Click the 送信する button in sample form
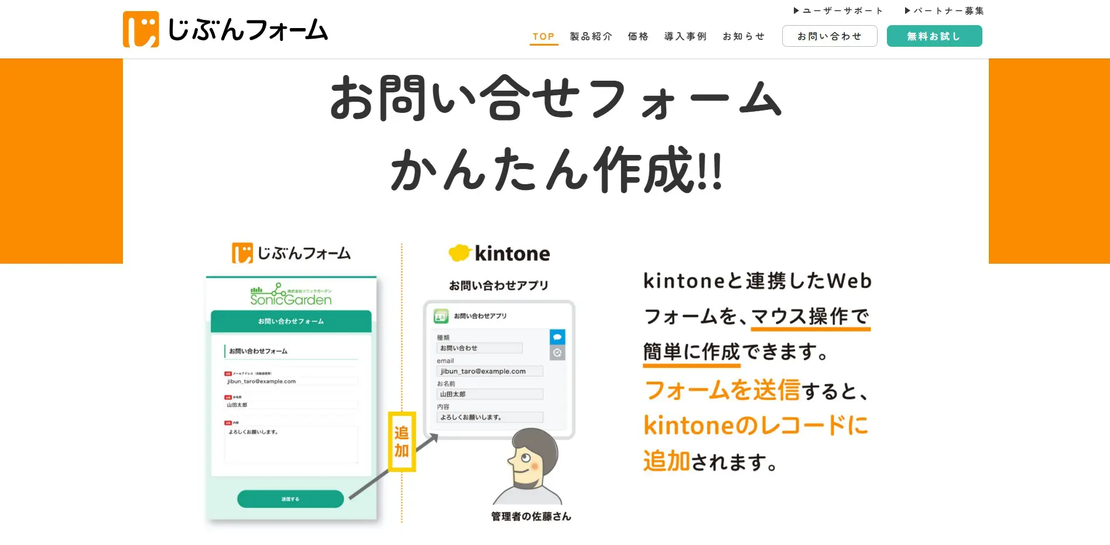Screen dimensions: 1110x545 tap(290, 499)
